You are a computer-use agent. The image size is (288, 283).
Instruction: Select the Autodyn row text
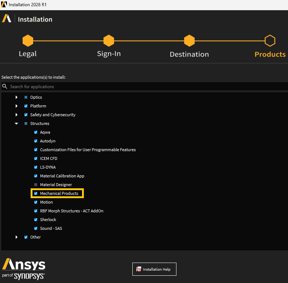click(x=48, y=141)
